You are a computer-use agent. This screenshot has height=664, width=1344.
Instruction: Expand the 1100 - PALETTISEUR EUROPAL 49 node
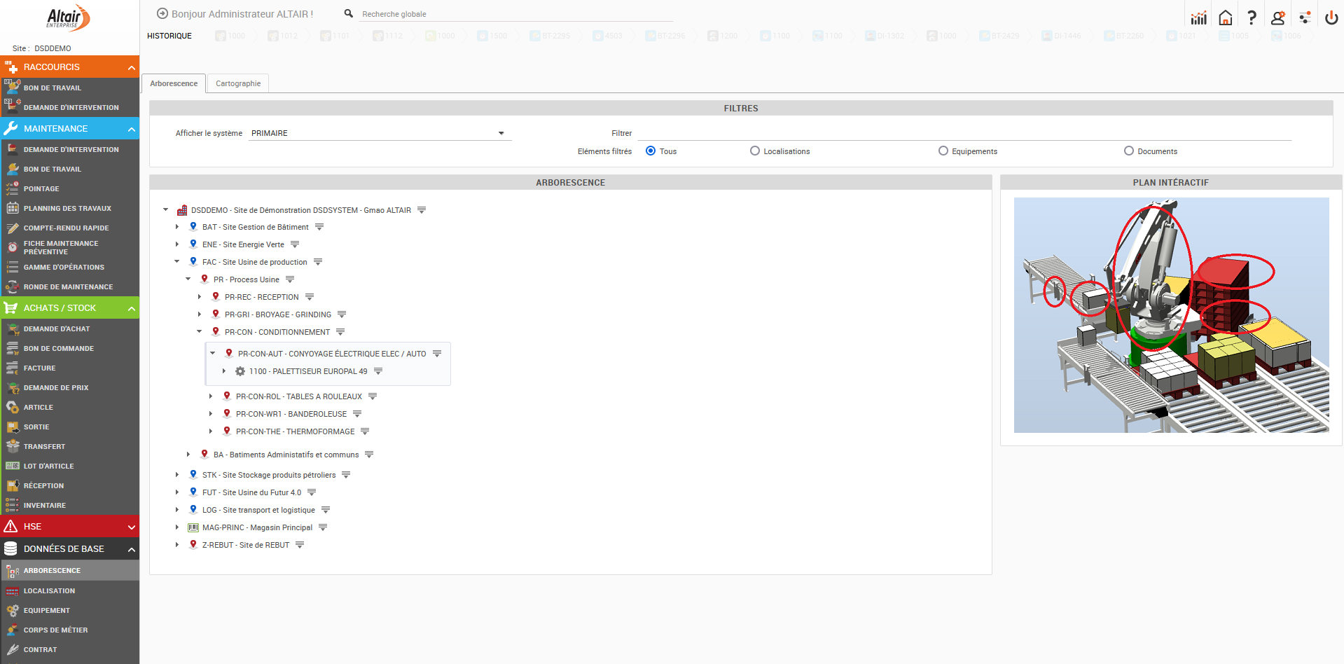coord(224,371)
